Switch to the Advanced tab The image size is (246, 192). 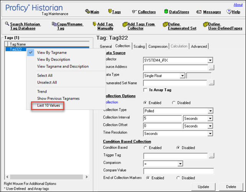click(x=199, y=46)
